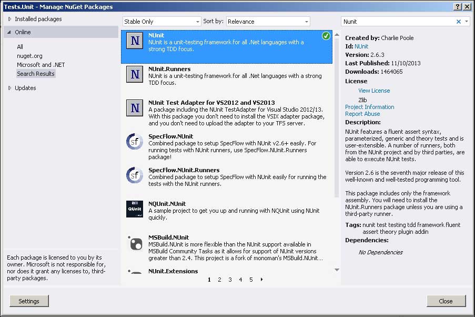The height and width of the screenshot is (317, 475).
Task: Click the package list scrollbar thumb
Action: tap(337, 118)
